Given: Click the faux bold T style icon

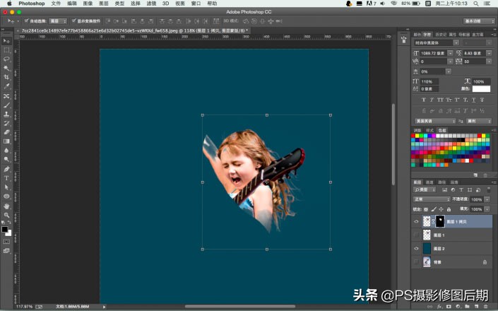Looking at the screenshot, I should [x=423, y=100].
